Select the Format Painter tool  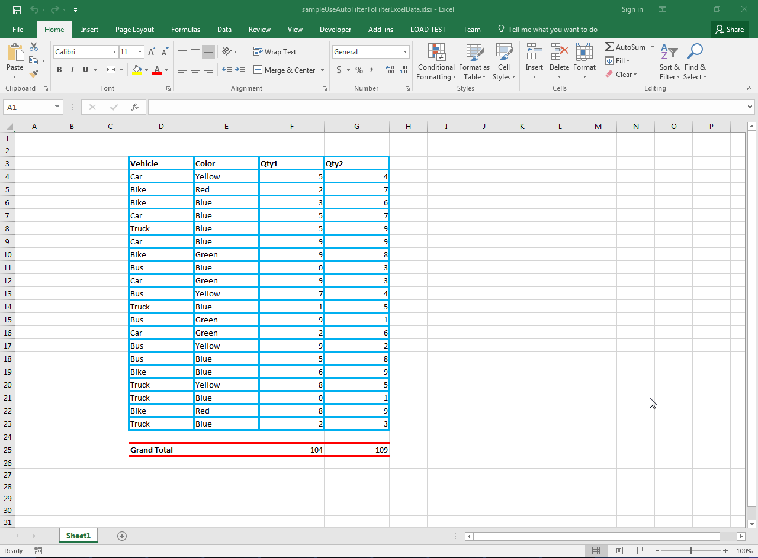[34, 73]
